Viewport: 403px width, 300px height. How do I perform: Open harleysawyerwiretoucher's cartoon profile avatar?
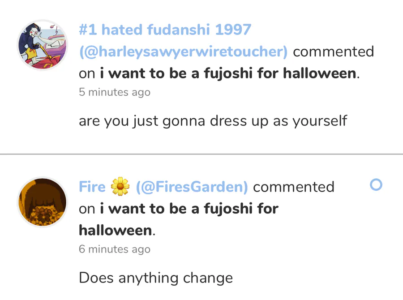(43, 45)
